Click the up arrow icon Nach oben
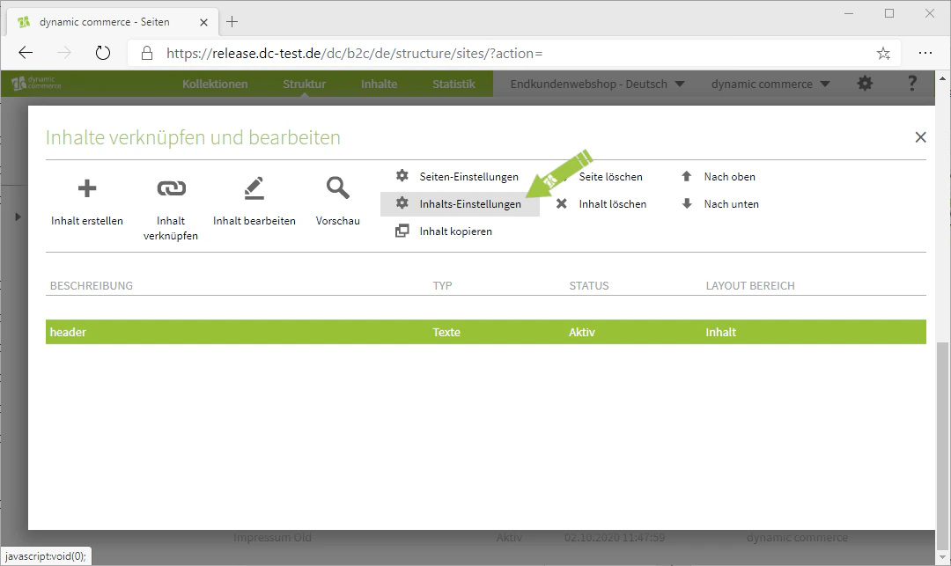 pyautogui.click(x=687, y=176)
